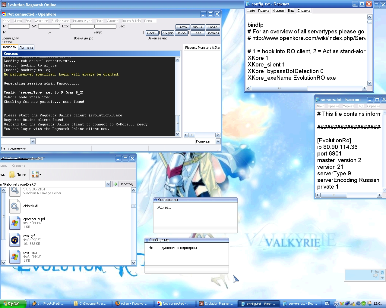Screen dimensions: 386x308
Task: Click the Эмоции button in OpenKore
Action: point(198,27)
